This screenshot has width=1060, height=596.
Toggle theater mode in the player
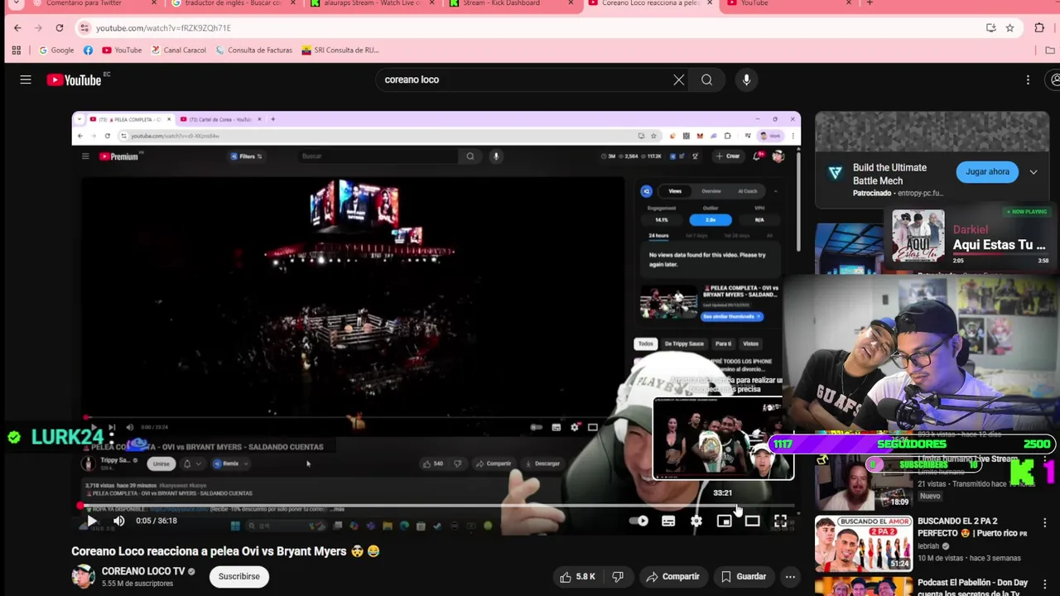(752, 521)
